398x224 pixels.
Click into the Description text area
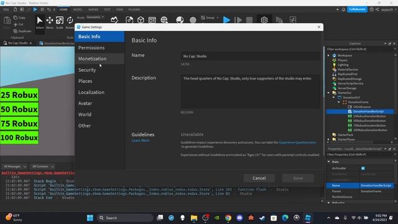coord(250,91)
